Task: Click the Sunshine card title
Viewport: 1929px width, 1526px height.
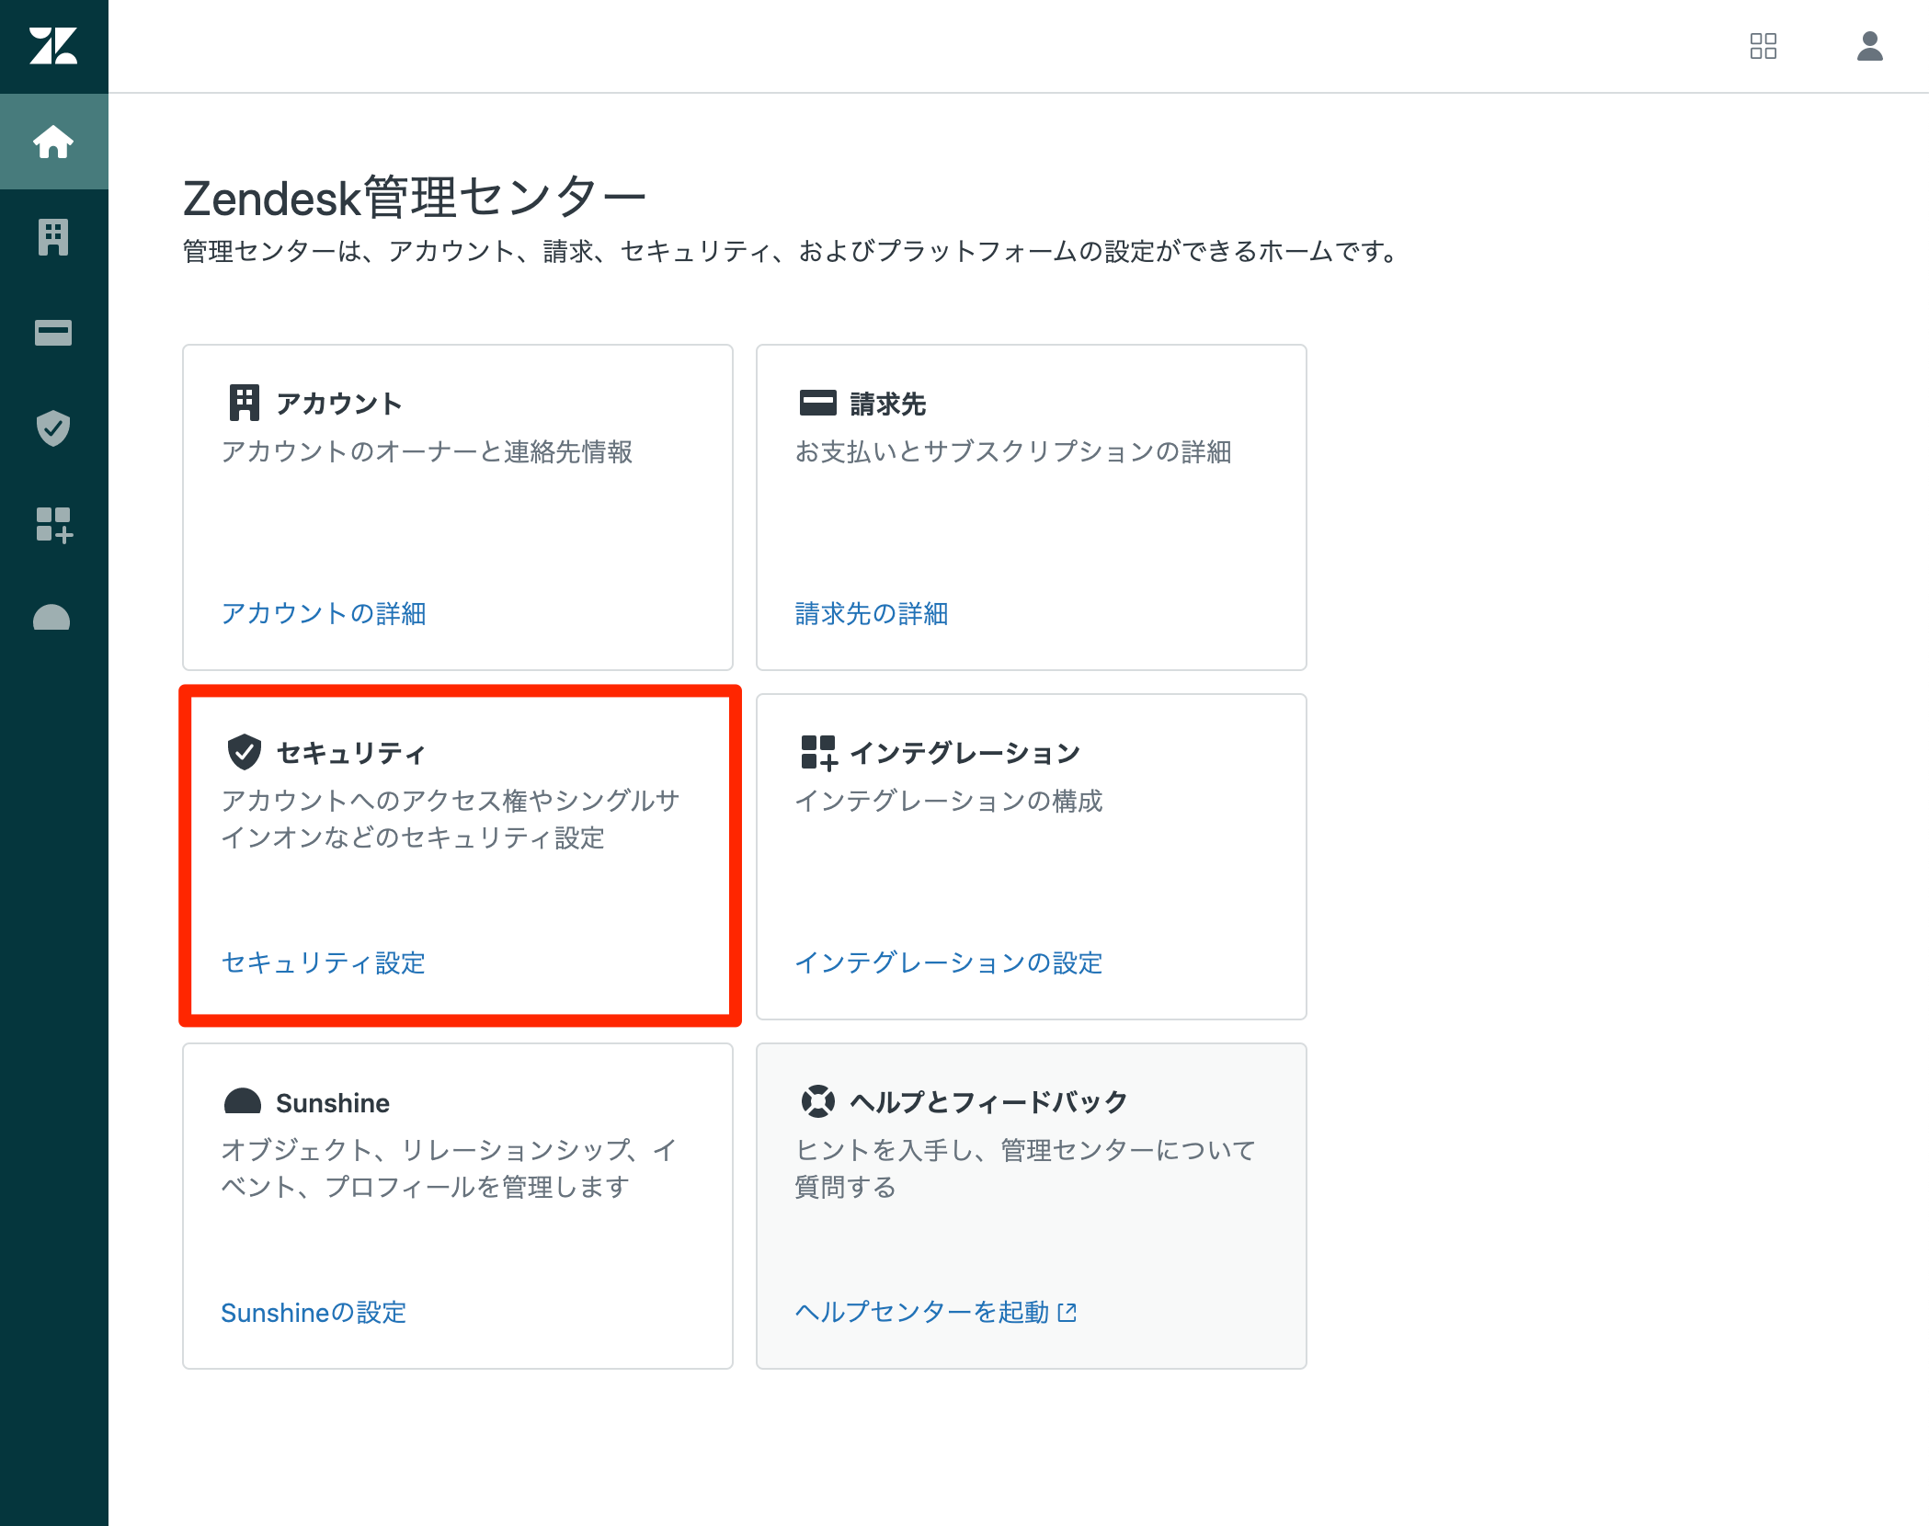Action: pos(333,1102)
